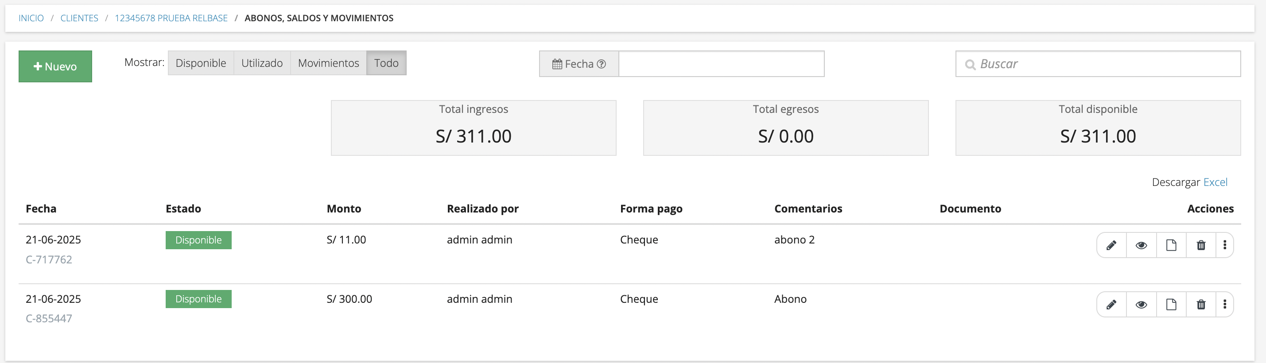The height and width of the screenshot is (363, 1266).
Task: Open more options menu for C-717762 row
Action: coord(1225,245)
